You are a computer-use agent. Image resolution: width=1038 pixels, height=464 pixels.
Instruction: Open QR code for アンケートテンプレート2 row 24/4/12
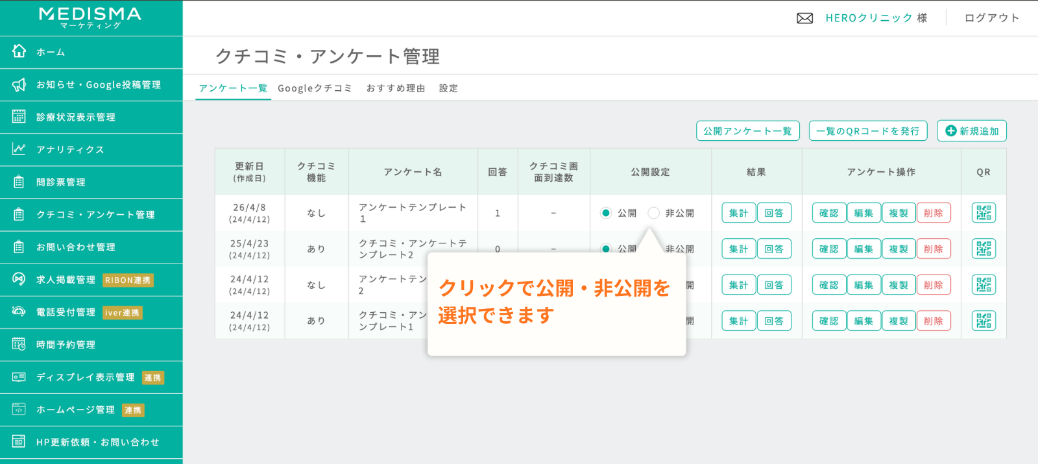coord(984,285)
